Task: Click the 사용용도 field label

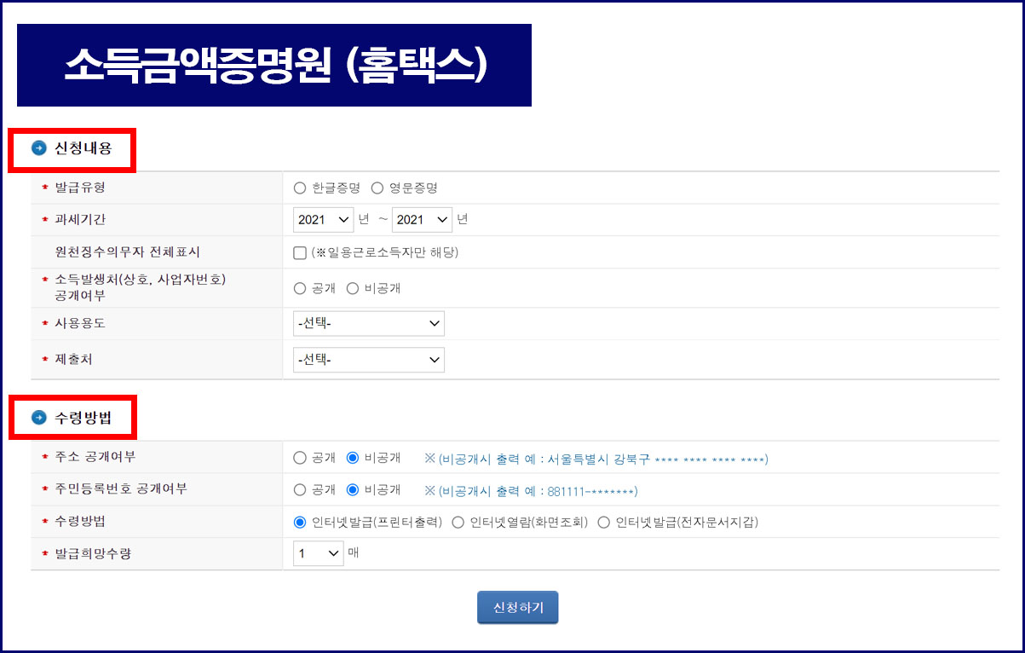Action: pos(80,323)
